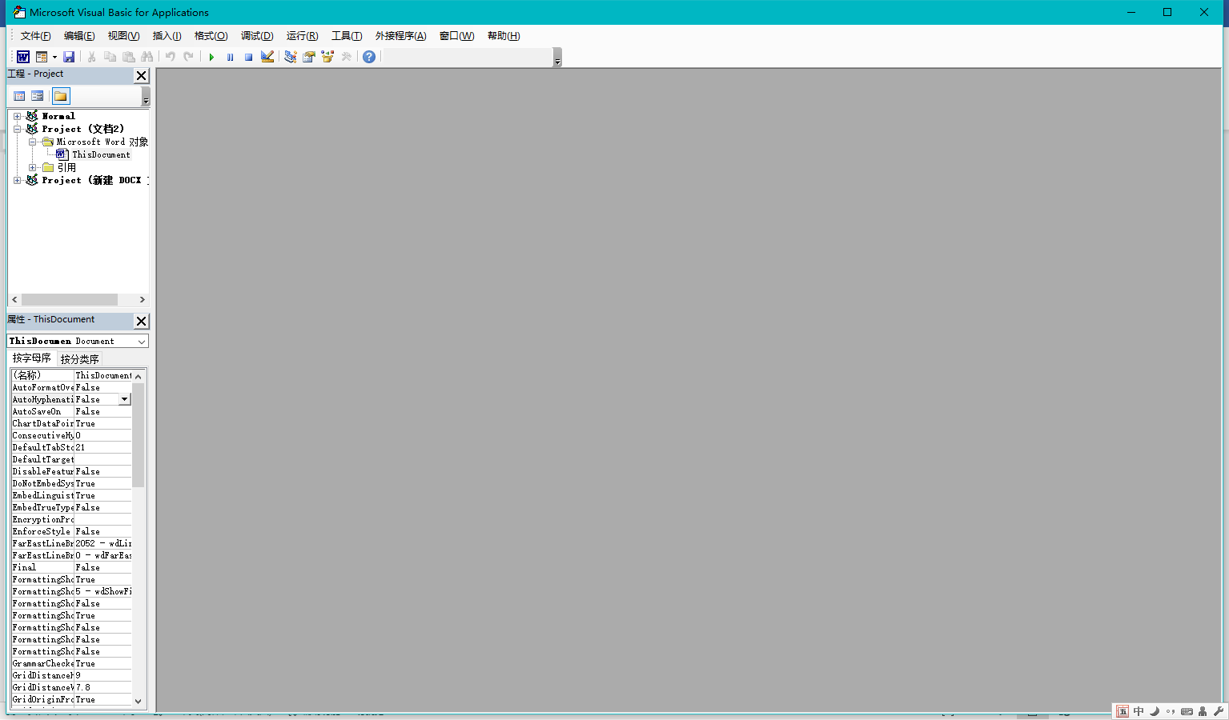The height and width of the screenshot is (720, 1229).
Task: Close the 工程 - Project panel
Action: click(141, 75)
